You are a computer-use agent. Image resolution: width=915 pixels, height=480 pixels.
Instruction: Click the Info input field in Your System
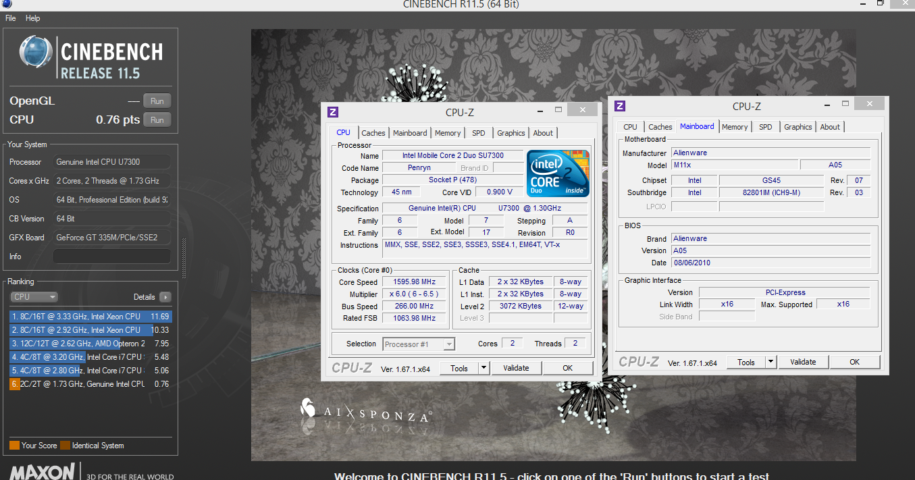pyautogui.click(x=111, y=257)
